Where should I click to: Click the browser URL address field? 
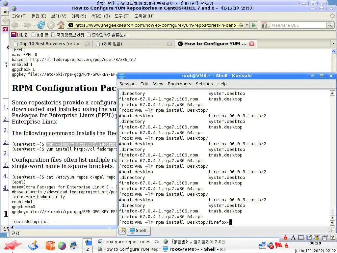155,25
